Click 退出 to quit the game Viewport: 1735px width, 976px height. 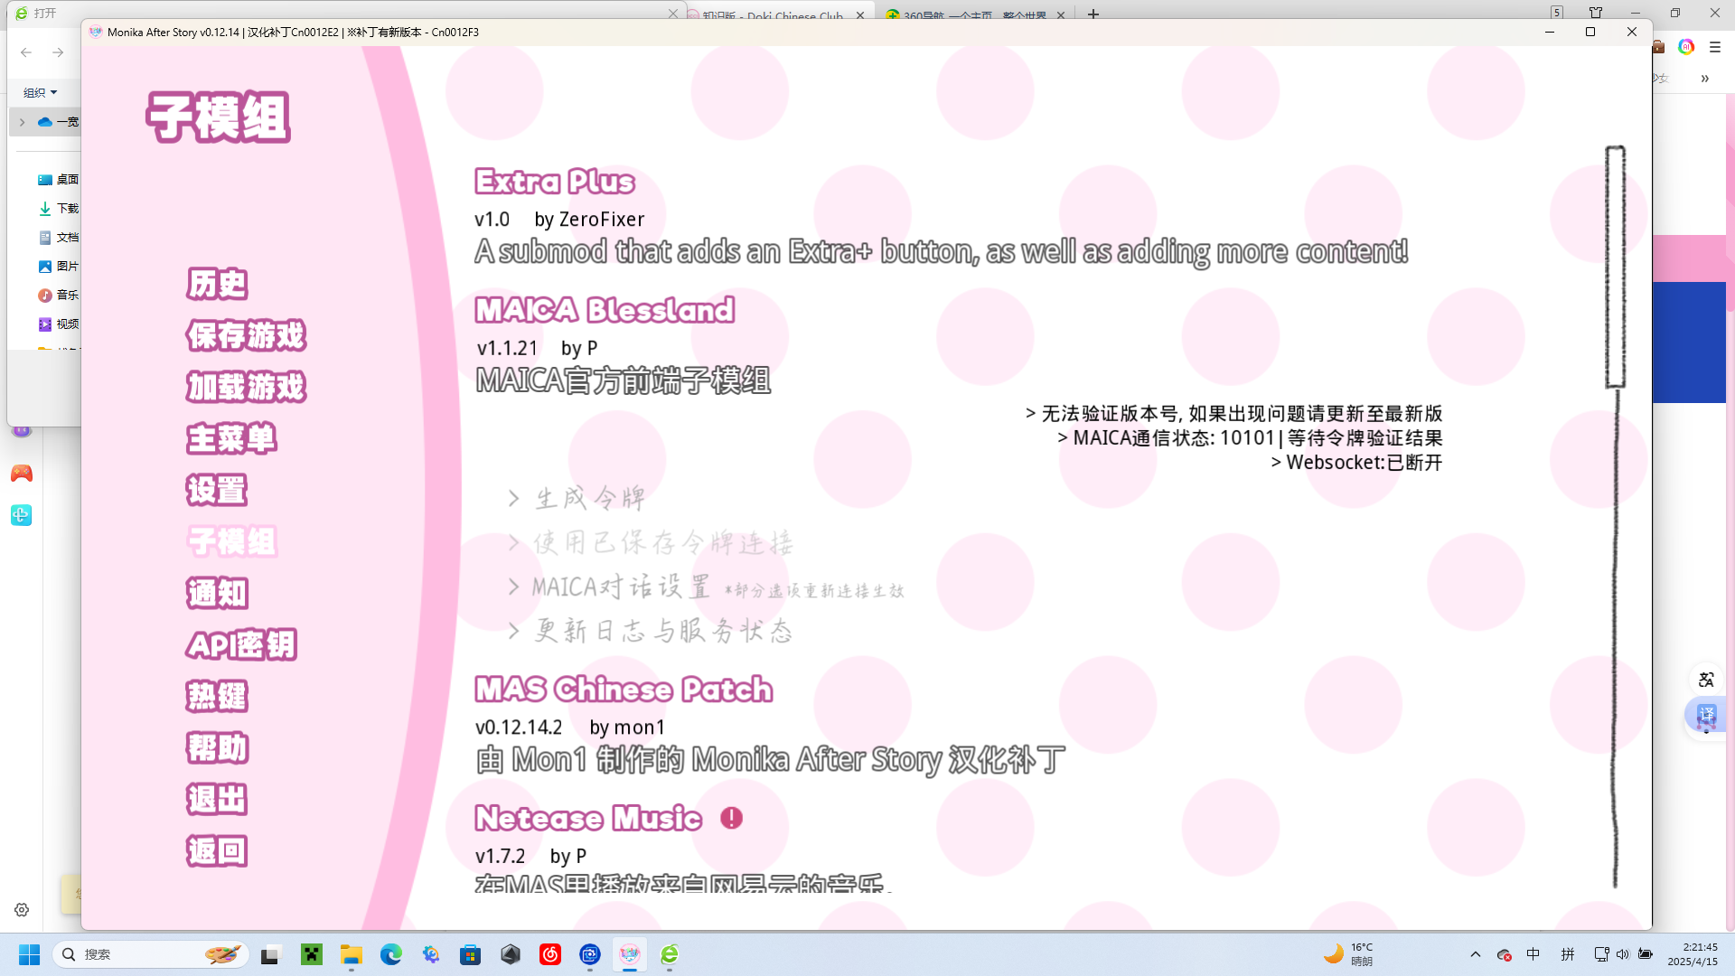[x=217, y=799]
